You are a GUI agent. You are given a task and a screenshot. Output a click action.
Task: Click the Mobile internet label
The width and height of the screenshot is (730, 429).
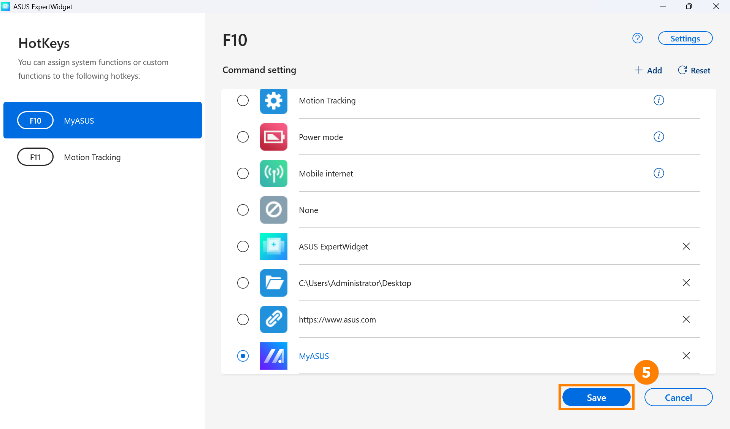pos(326,173)
